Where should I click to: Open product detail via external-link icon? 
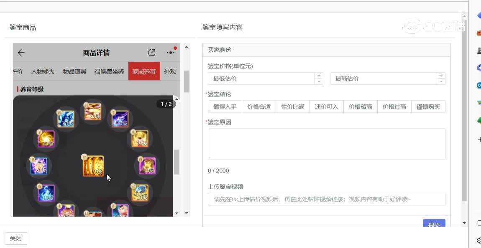click(x=151, y=53)
